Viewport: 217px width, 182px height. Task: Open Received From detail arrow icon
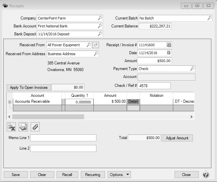tap(95, 45)
